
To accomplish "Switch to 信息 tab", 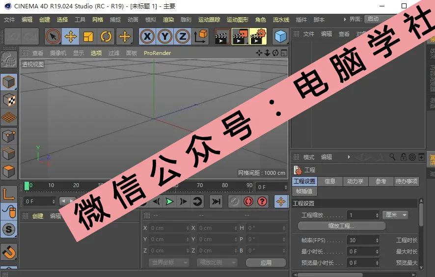I will 330,181.
